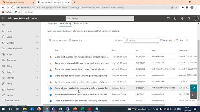The image size is (200, 112).
Task: Open the browser extensions puzzle icon
Action: pyautogui.click(x=182, y=7)
